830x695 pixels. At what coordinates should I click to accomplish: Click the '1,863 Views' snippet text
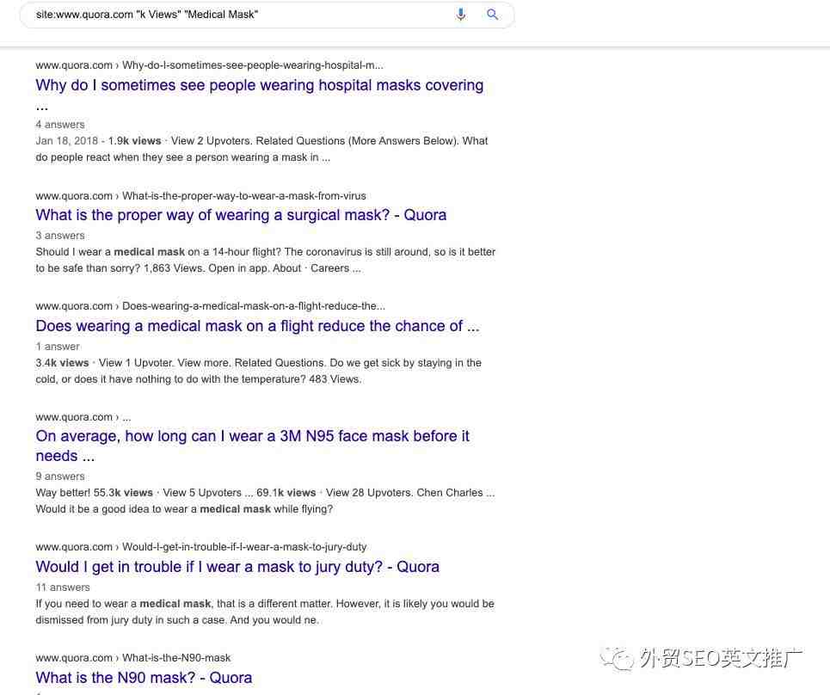click(173, 268)
